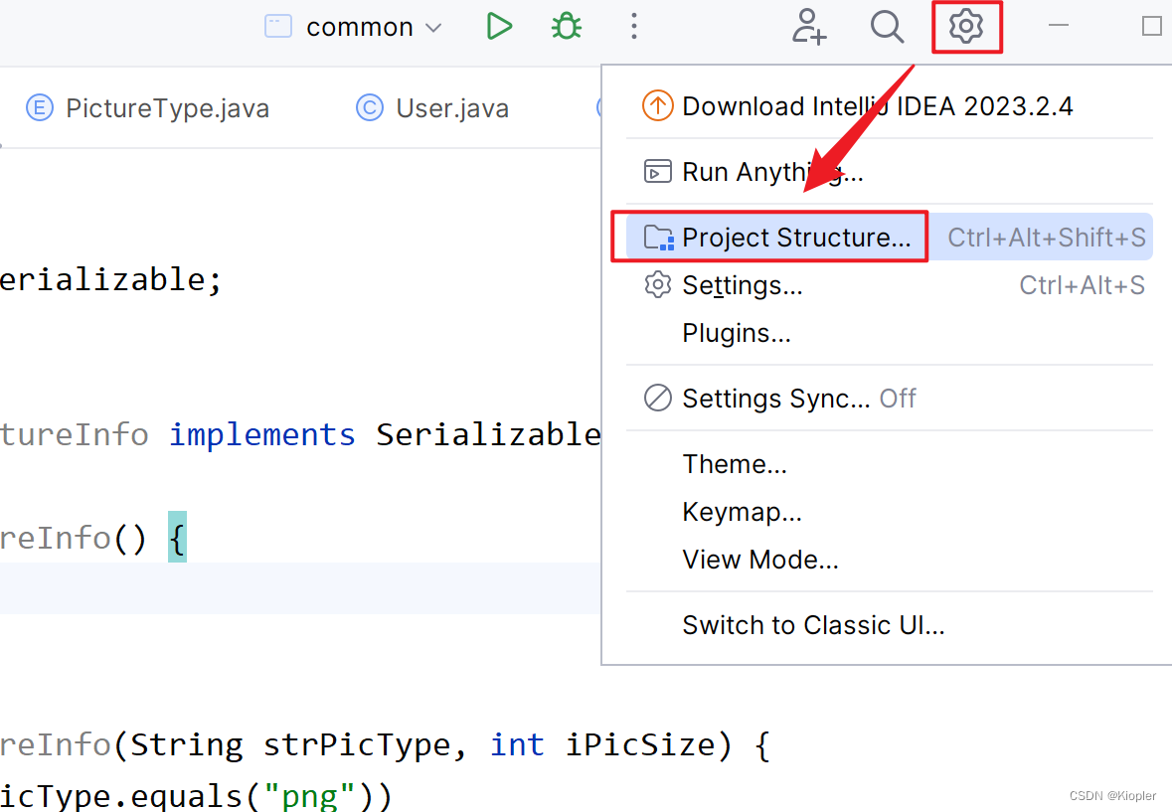Open Search Everywhere magnifier
Image resolution: width=1172 pixels, height=812 pixels.
pyautogui.click(x=888, y=26)
